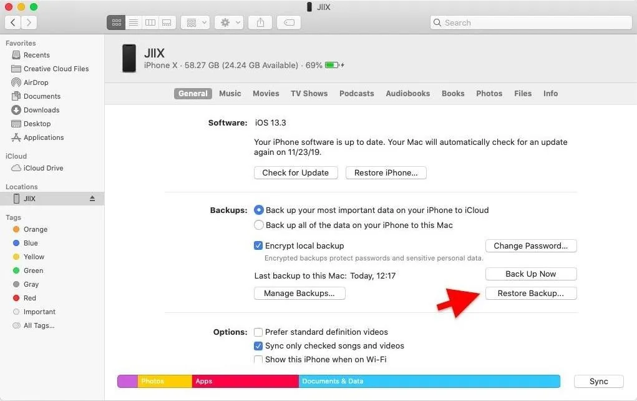The image size is (637, 401).
Task: Switch to the Movies tab
Action: click(x=266, y=94)
